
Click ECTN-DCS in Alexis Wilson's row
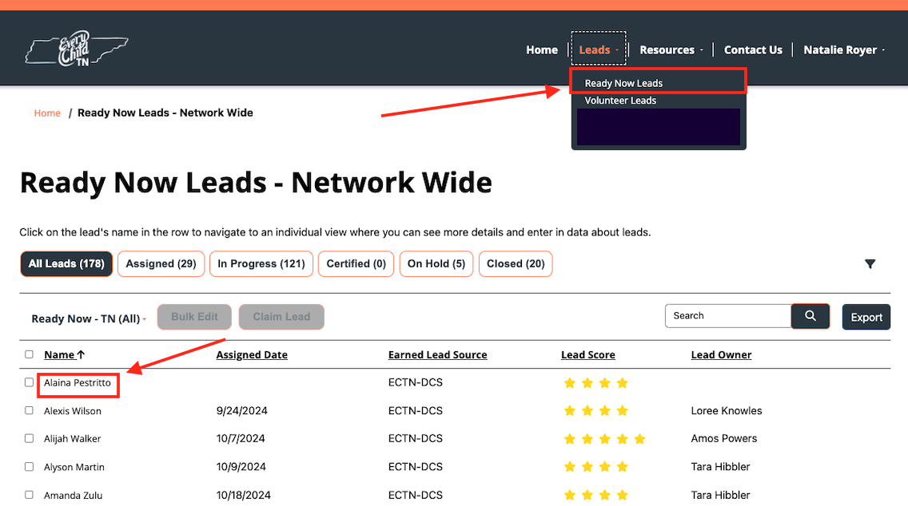(x=415, y=411)
